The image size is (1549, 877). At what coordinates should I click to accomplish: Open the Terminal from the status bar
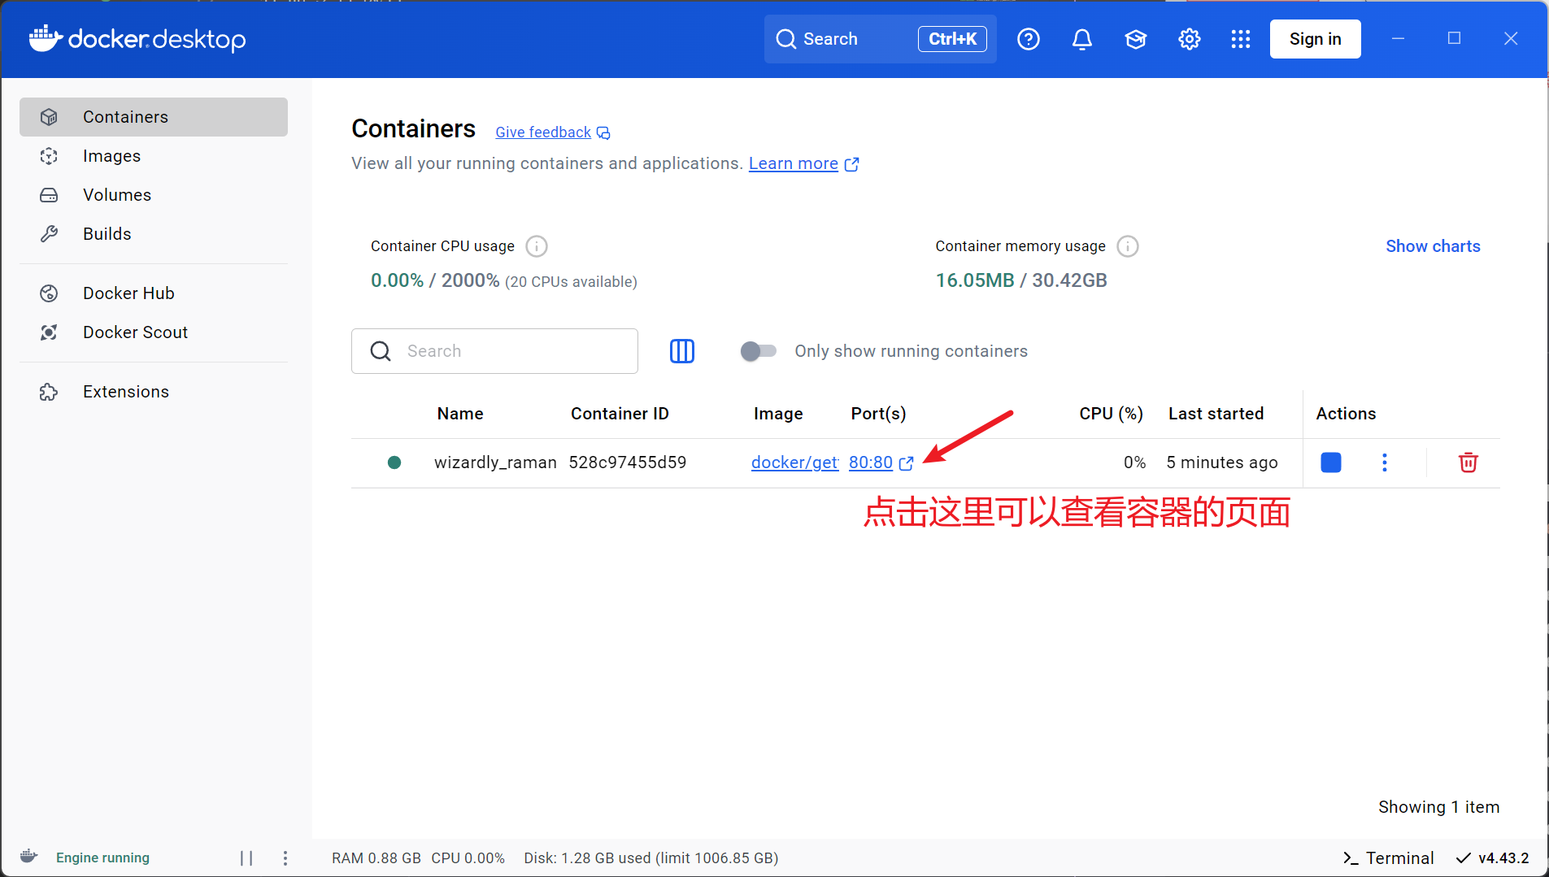coord(1389,857)
